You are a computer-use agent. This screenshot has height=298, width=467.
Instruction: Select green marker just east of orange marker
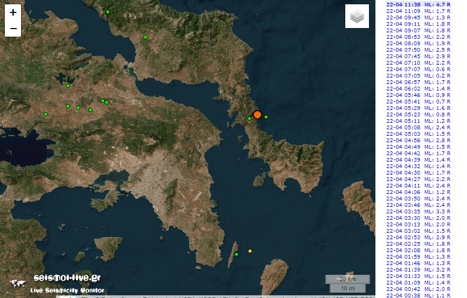[x=266, y=117]
